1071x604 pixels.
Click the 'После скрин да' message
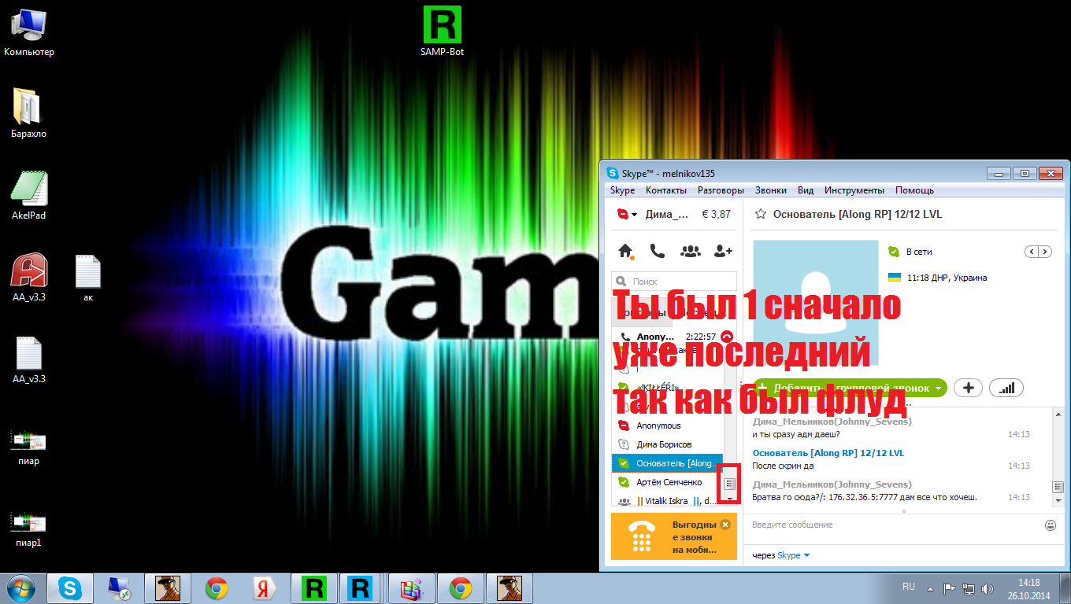click(x=784, y=466)
